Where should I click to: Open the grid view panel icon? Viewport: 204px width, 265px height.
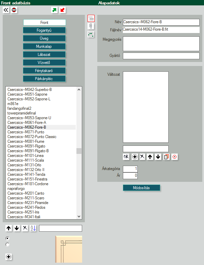pos(91,34)
